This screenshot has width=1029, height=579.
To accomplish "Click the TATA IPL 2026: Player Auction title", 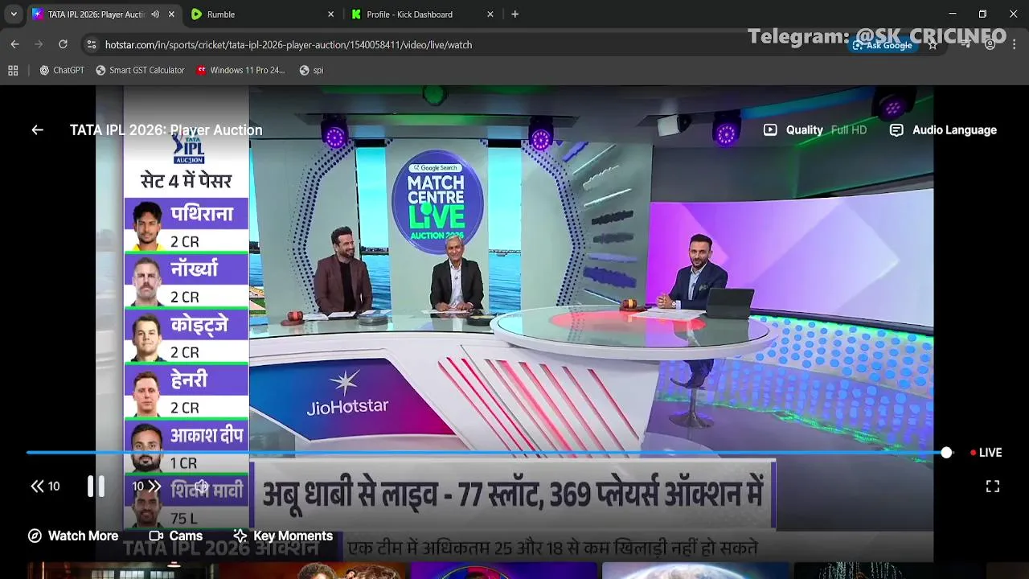I will click(x=166, y=129).
